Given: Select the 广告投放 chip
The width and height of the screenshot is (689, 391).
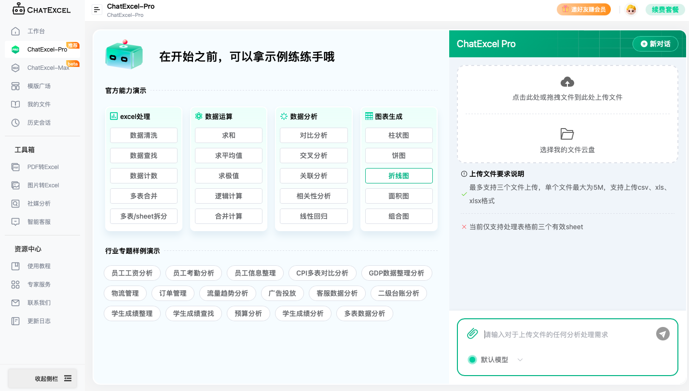Looking at the screenshot, I should pyautogui.click(x=282, y=293).
